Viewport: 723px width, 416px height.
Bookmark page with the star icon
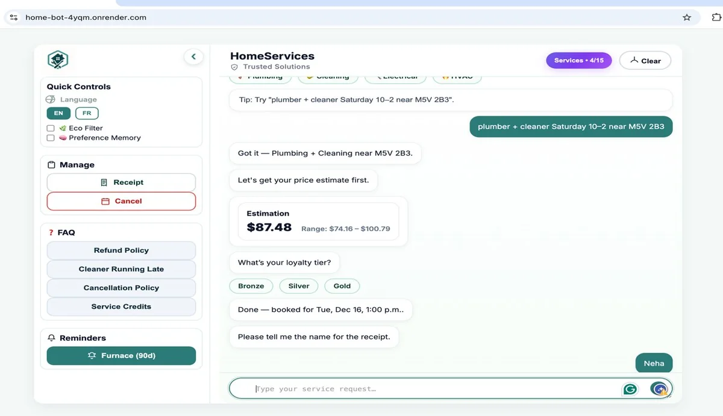click(687, 17)
